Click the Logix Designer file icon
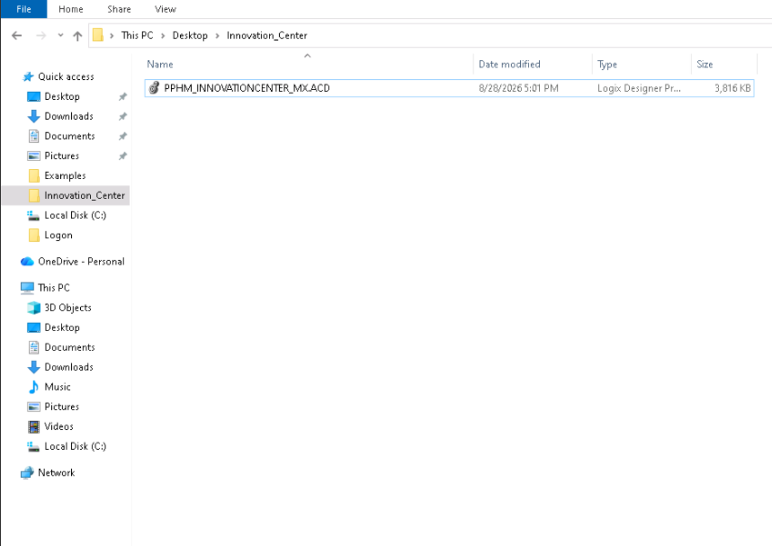 (x=154, y=87)
